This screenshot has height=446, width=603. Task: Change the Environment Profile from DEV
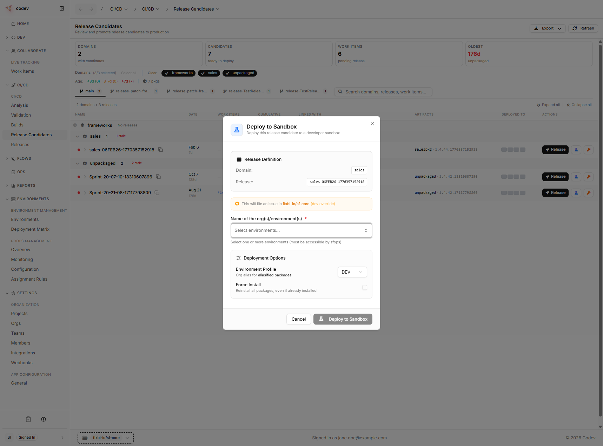[x=352, y=272]
